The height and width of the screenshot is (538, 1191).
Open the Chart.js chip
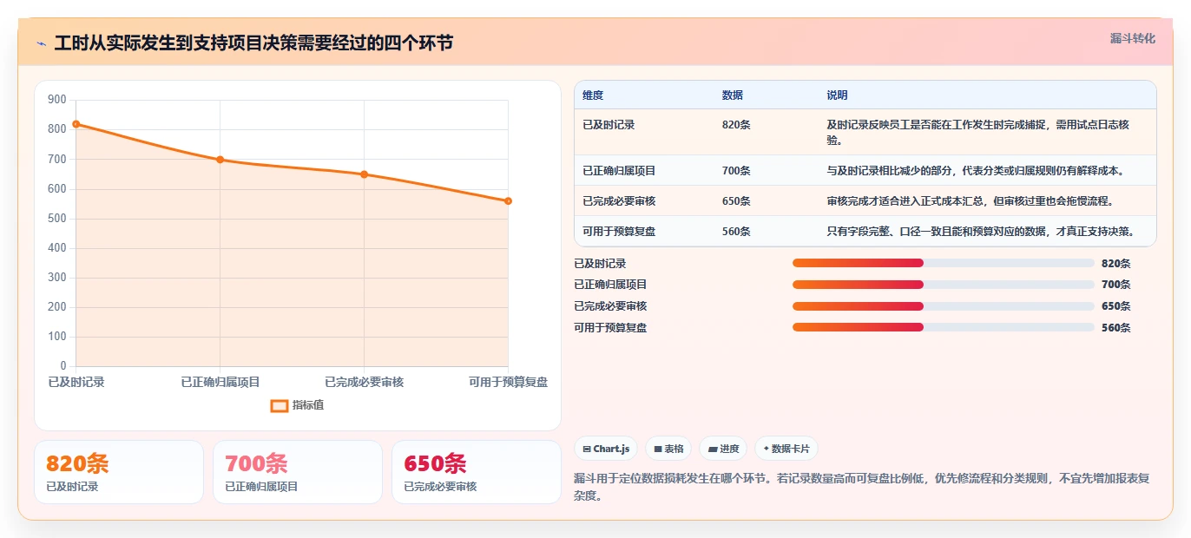pos(606,449)
